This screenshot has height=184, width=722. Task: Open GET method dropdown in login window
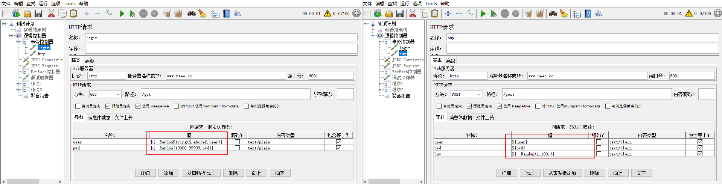tap(105, 94)
